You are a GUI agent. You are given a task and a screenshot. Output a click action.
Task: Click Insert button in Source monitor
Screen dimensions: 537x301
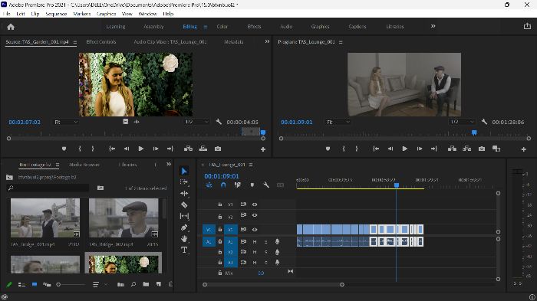coord(188,149)
